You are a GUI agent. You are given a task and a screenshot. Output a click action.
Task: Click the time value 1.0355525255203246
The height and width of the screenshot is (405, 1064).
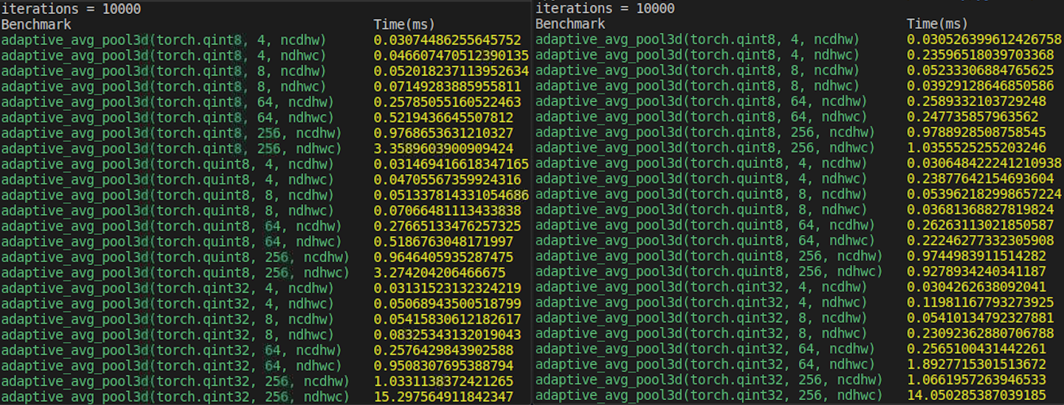coord(976,148)
